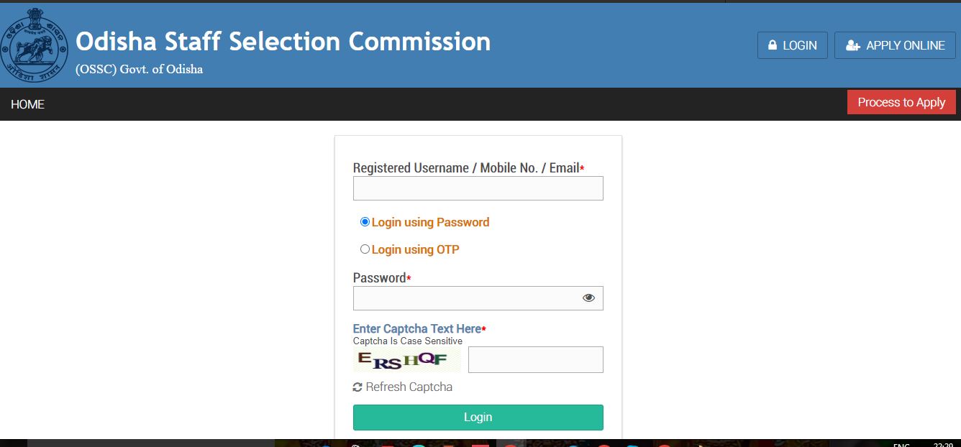The width and height of the screenshot is (961, 447).
Task: Reveal the password using the eye icon
Action: tap(588, 297)
